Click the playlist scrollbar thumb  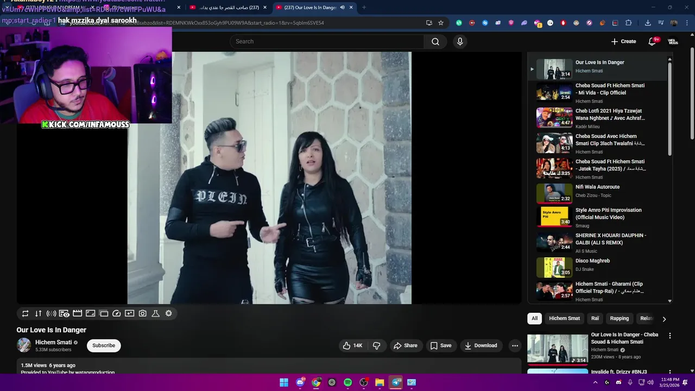670,109
